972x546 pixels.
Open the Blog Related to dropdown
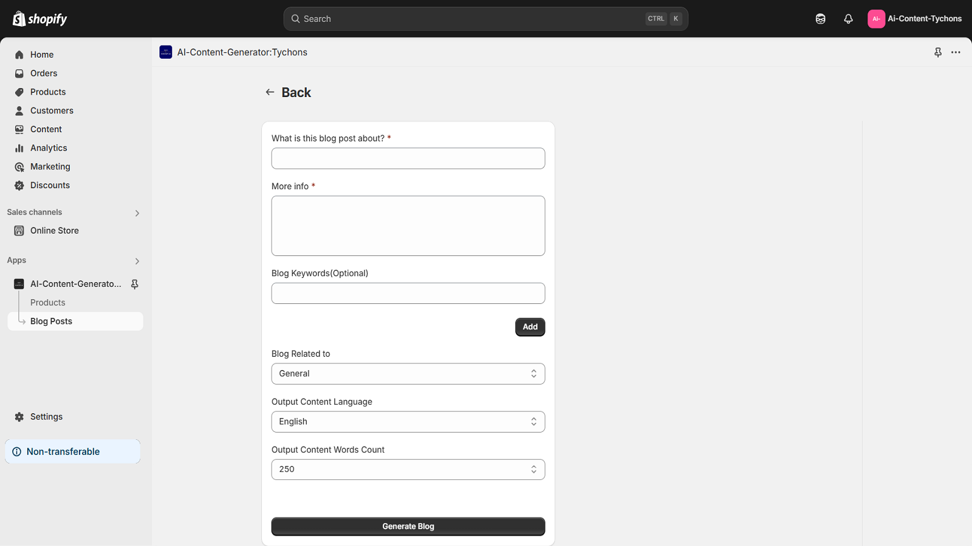point(408,374)
